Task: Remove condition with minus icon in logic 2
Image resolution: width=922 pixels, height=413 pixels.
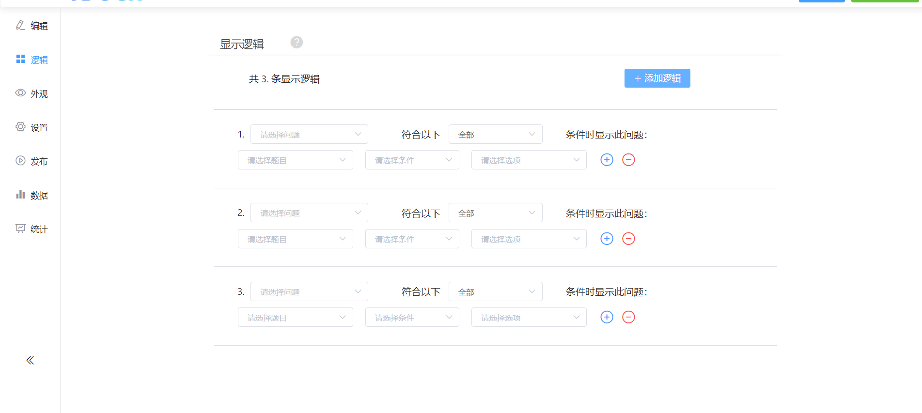Action: click(628, 239)
